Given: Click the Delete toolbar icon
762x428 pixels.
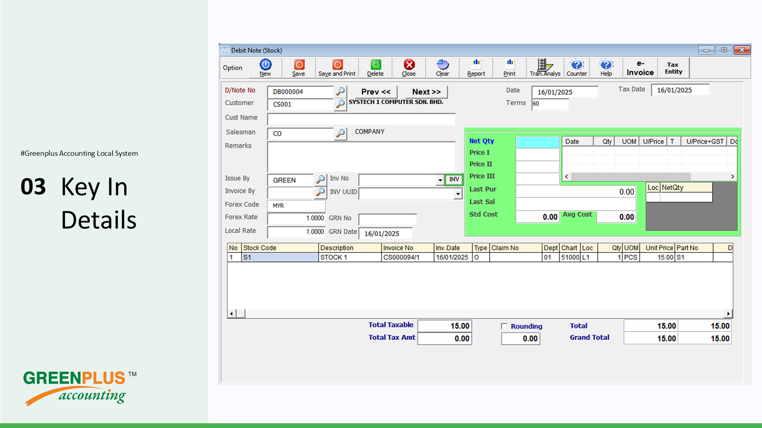Looking at the screenshot, I should 375,67.
